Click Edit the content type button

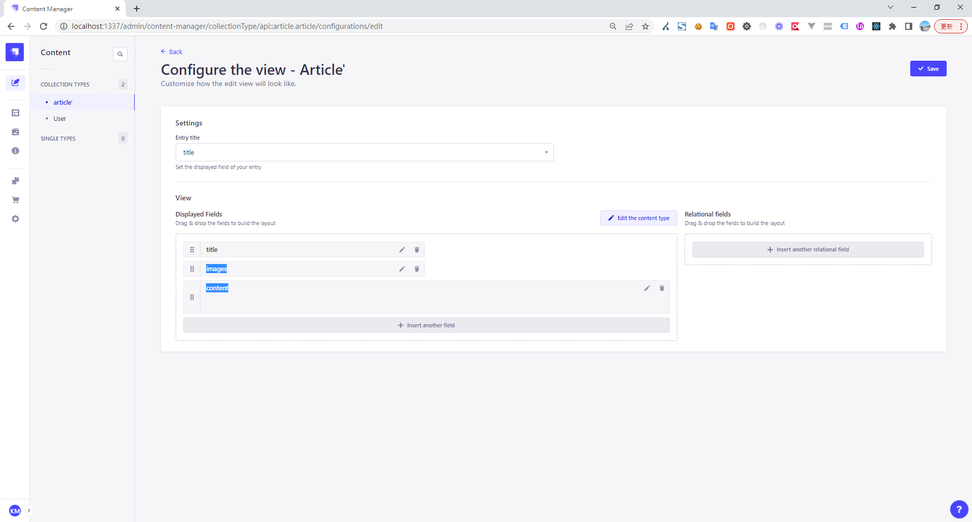638,218
